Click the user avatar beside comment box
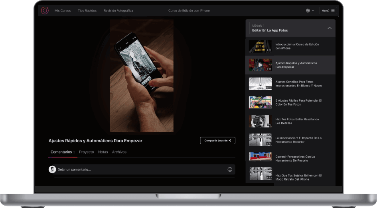 pos(52,169)
